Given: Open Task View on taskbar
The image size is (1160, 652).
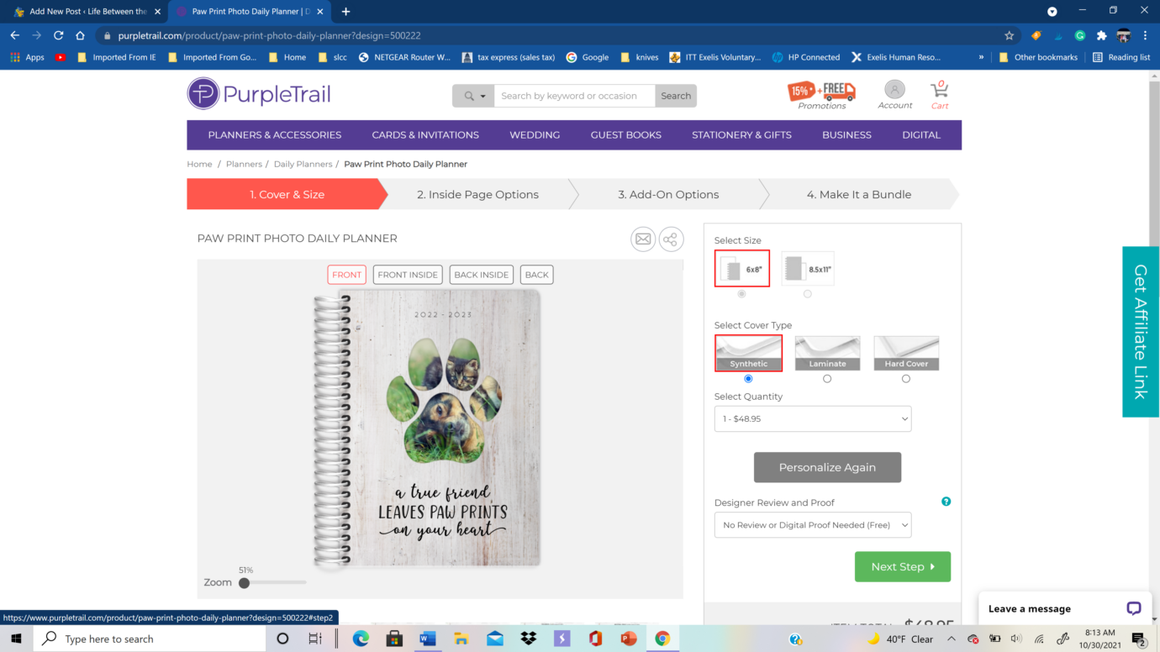Looking at the screenshot, I should (315, 639).
